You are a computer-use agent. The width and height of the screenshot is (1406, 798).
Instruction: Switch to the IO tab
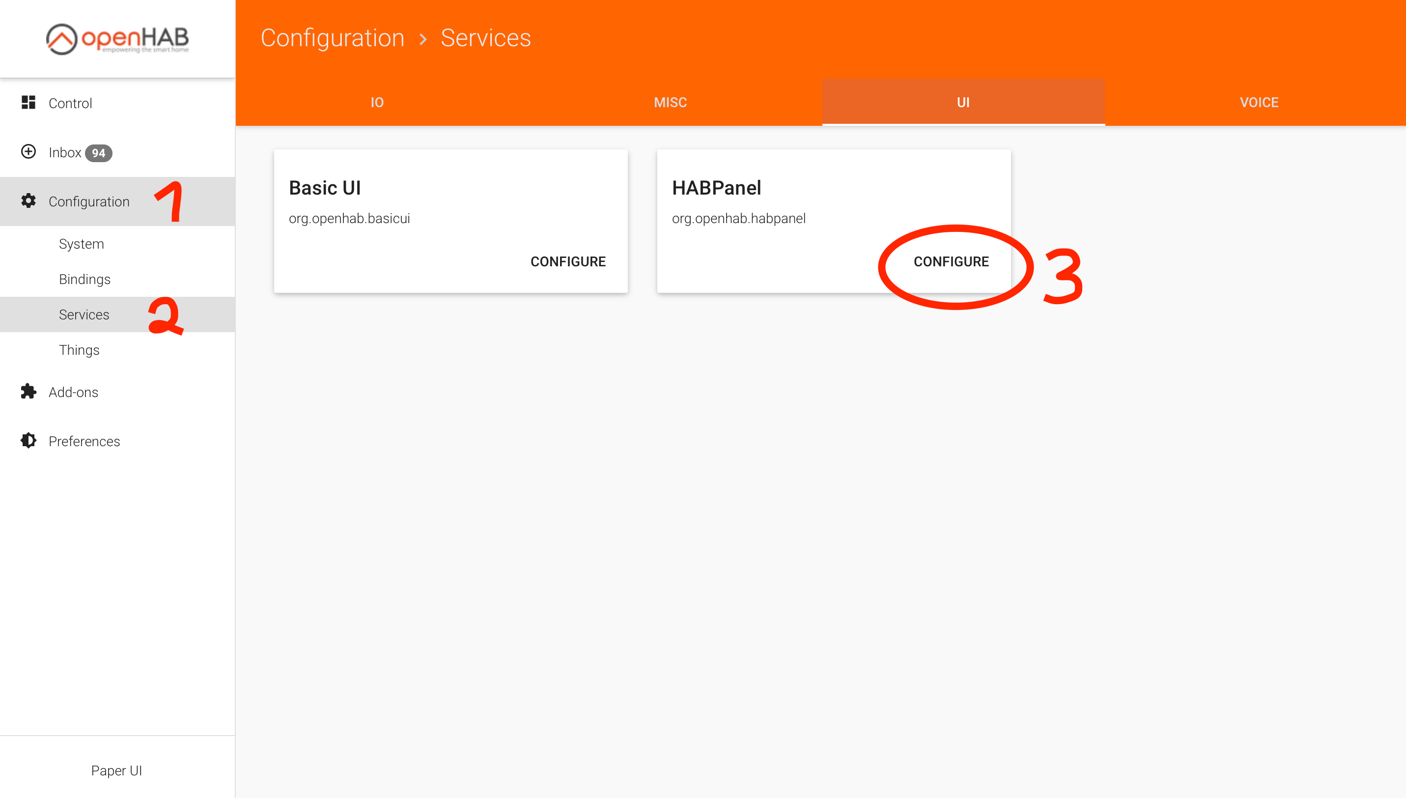click(x=377, y=103)
